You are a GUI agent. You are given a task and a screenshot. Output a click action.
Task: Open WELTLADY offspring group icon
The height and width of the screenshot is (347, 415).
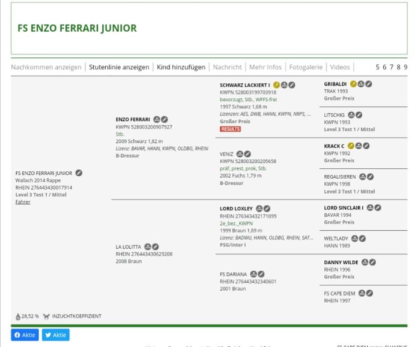point(355,239)
